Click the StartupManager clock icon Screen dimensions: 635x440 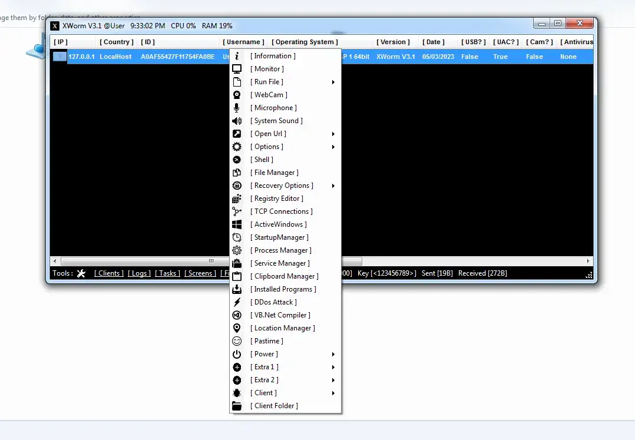pyautogui.click(x=236, y=237)
